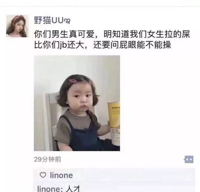The height and width of the screenshot is (192, 200).
Task: Tap the heart icon beside linone
Action: coord(43,175)
